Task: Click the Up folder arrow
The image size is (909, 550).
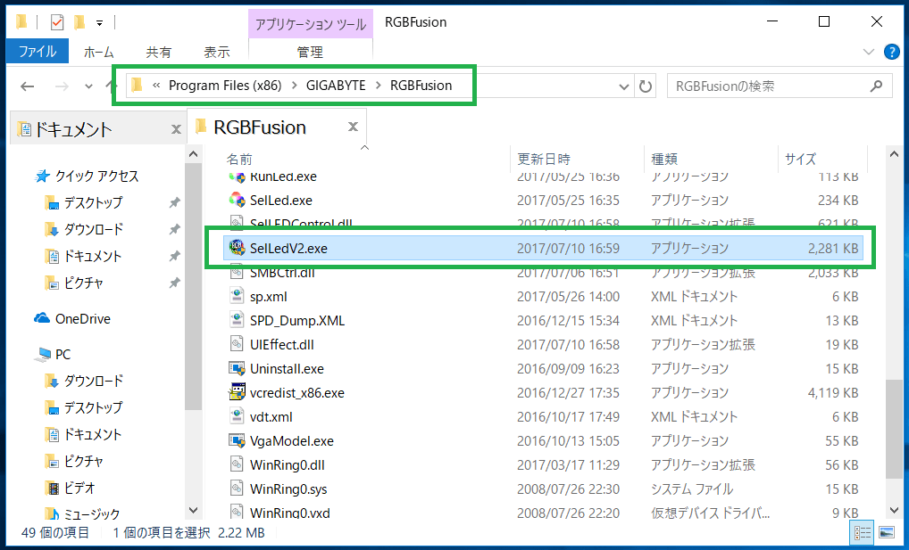Action: 112,86
